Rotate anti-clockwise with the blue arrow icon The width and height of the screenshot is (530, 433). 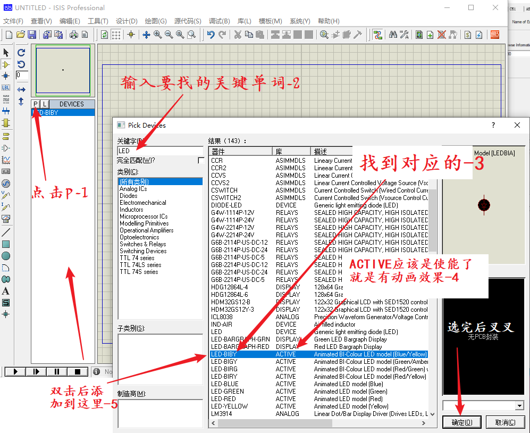click(x=21, y=64)
